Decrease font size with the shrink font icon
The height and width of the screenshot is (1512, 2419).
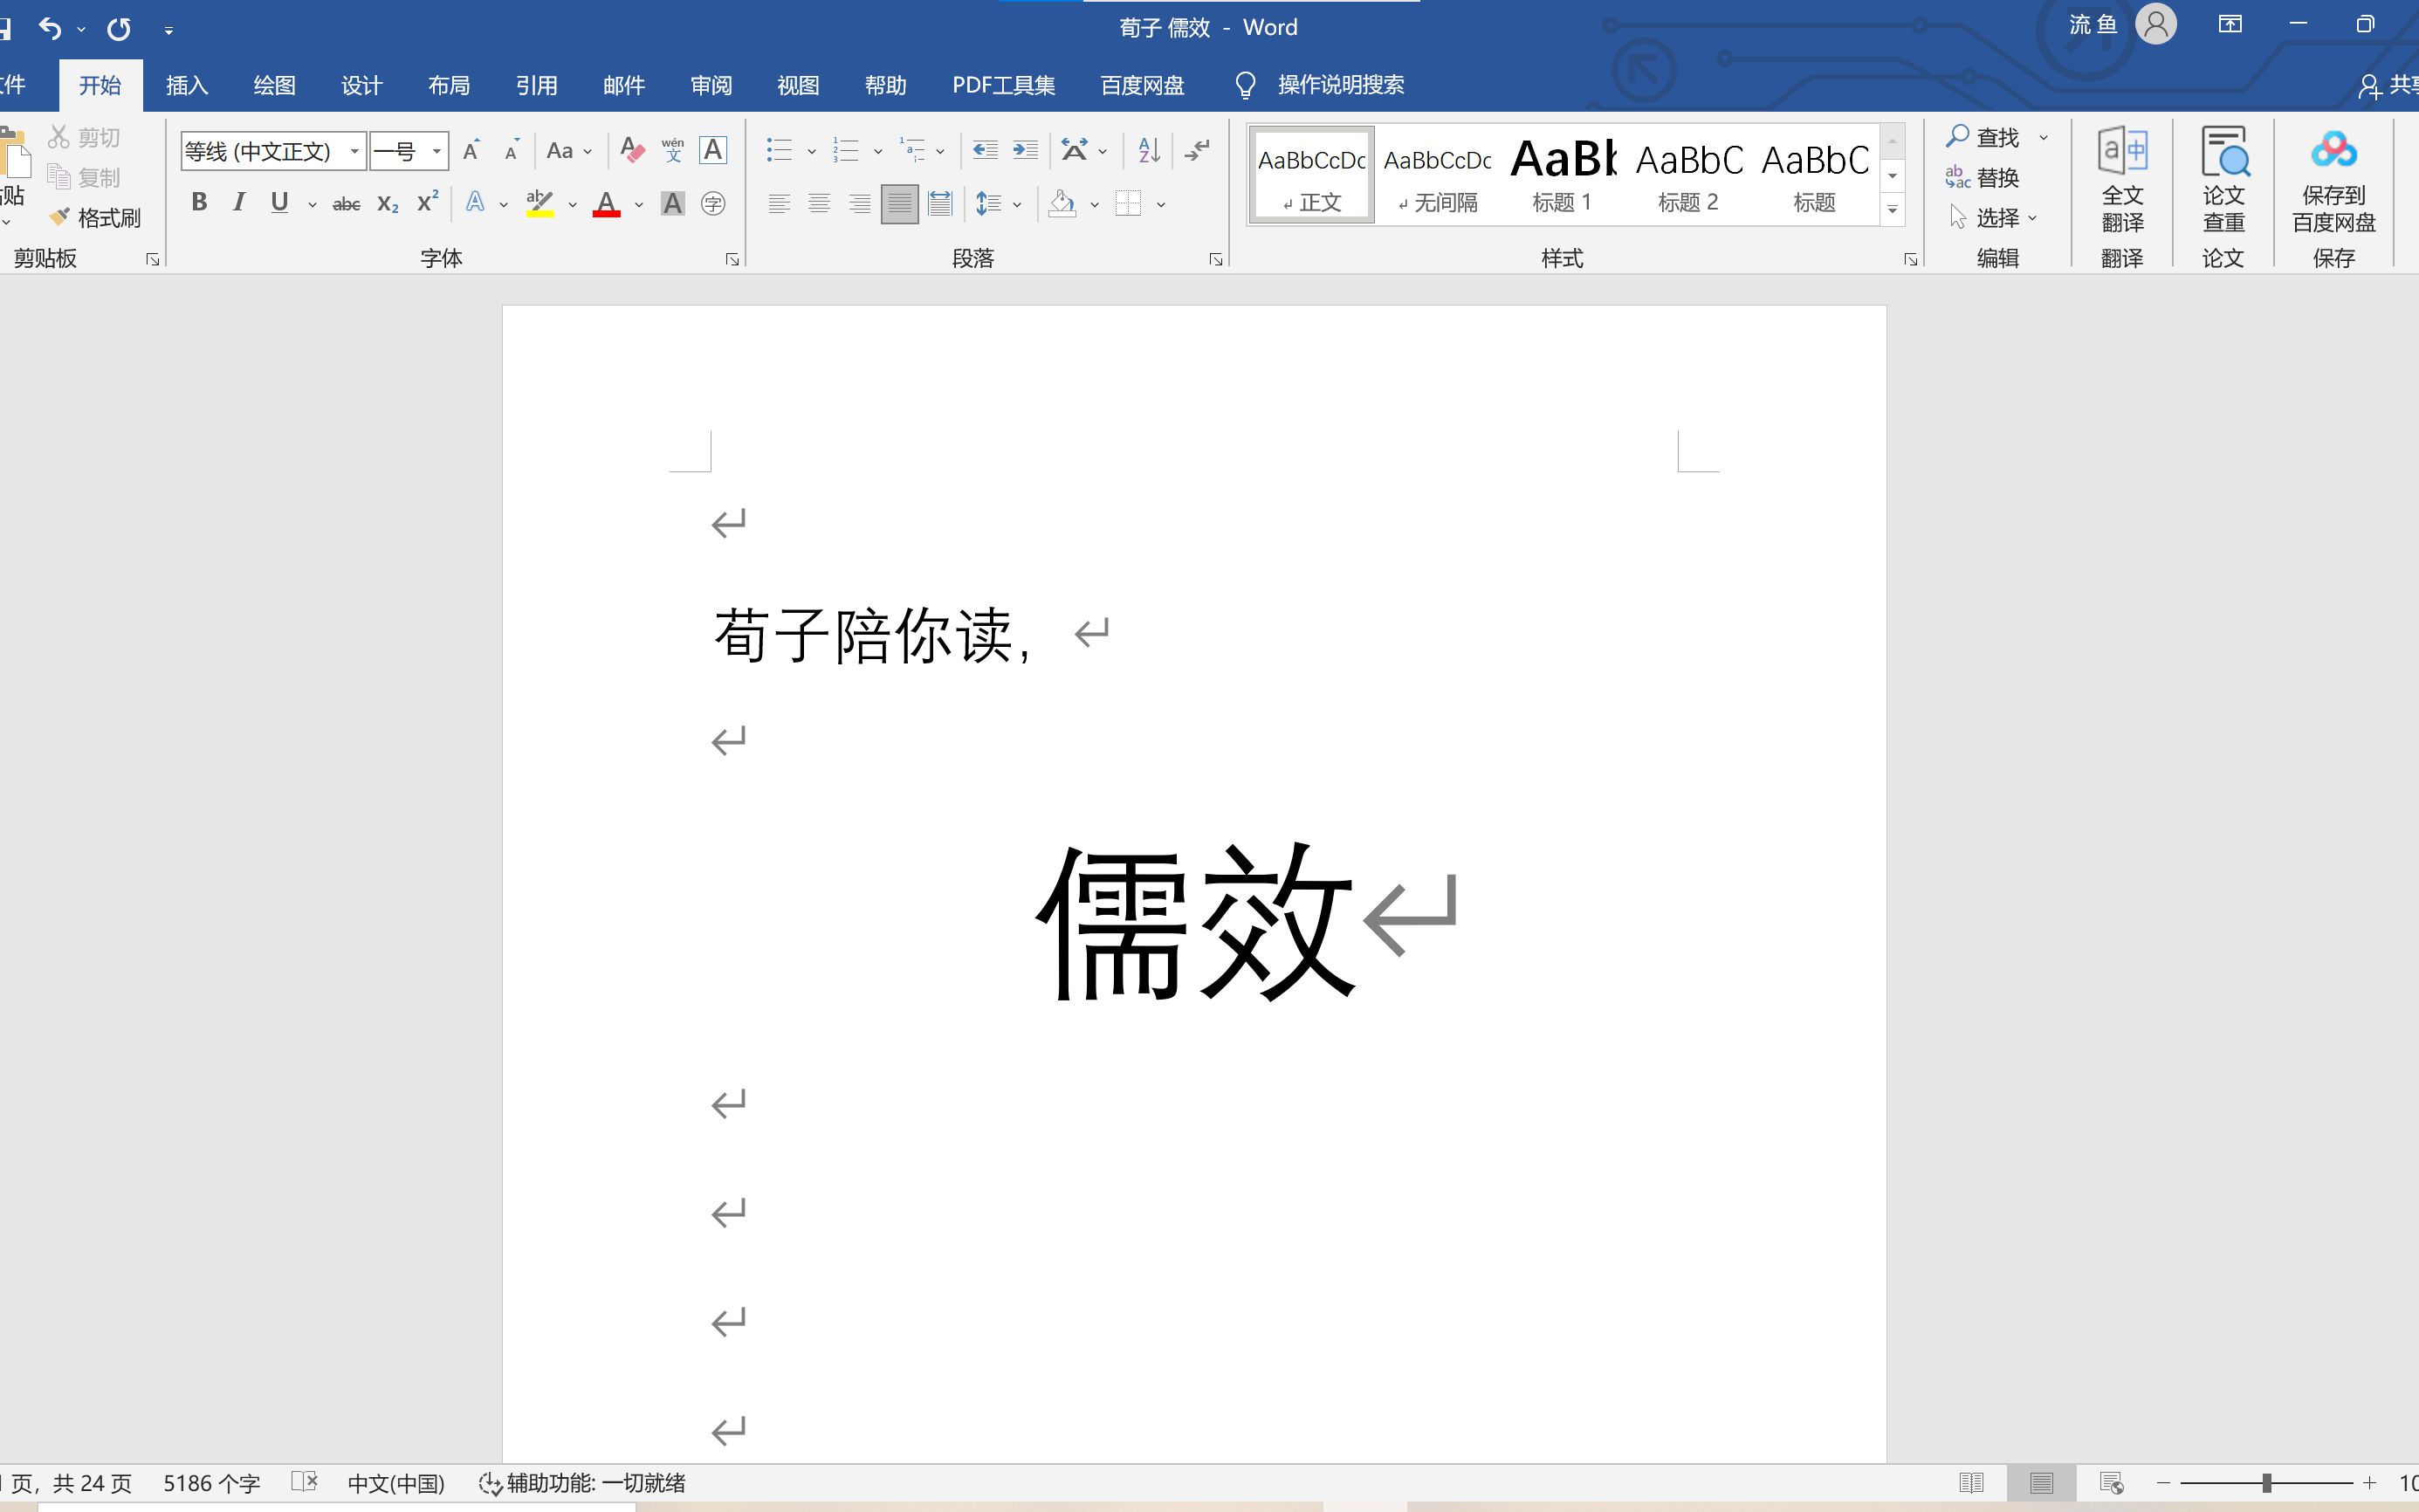[x=511, y=150]
